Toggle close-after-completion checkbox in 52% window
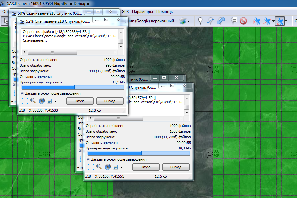 (22, 93)
